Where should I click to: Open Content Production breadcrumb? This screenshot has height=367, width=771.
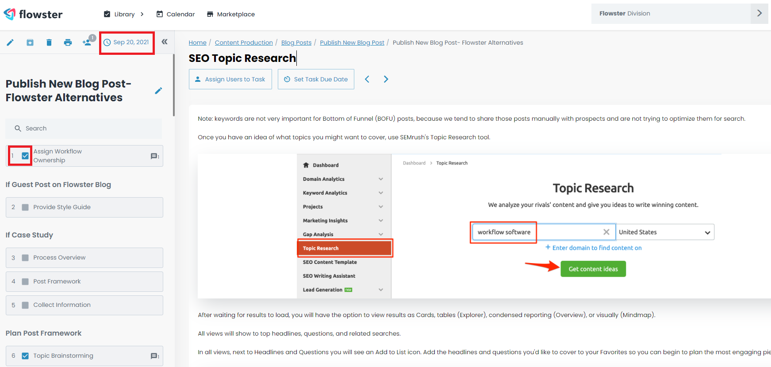coord(244,42)
